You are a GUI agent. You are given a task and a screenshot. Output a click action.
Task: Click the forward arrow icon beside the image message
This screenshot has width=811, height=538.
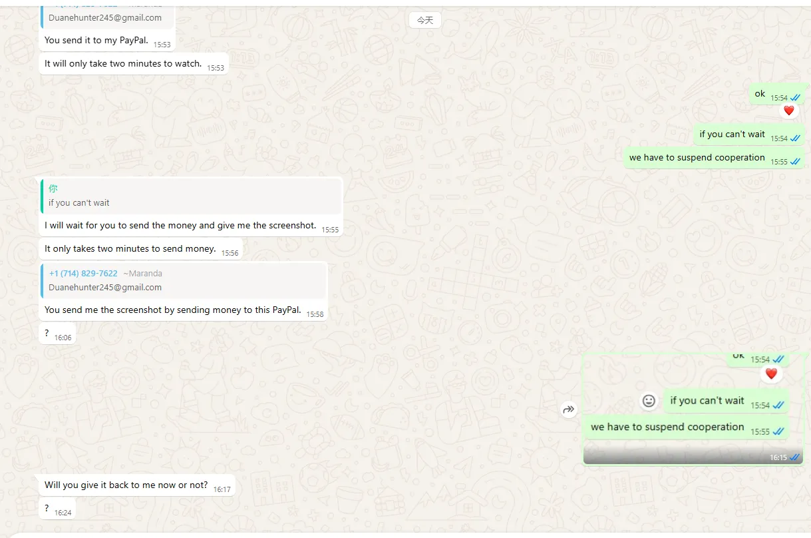568,409
